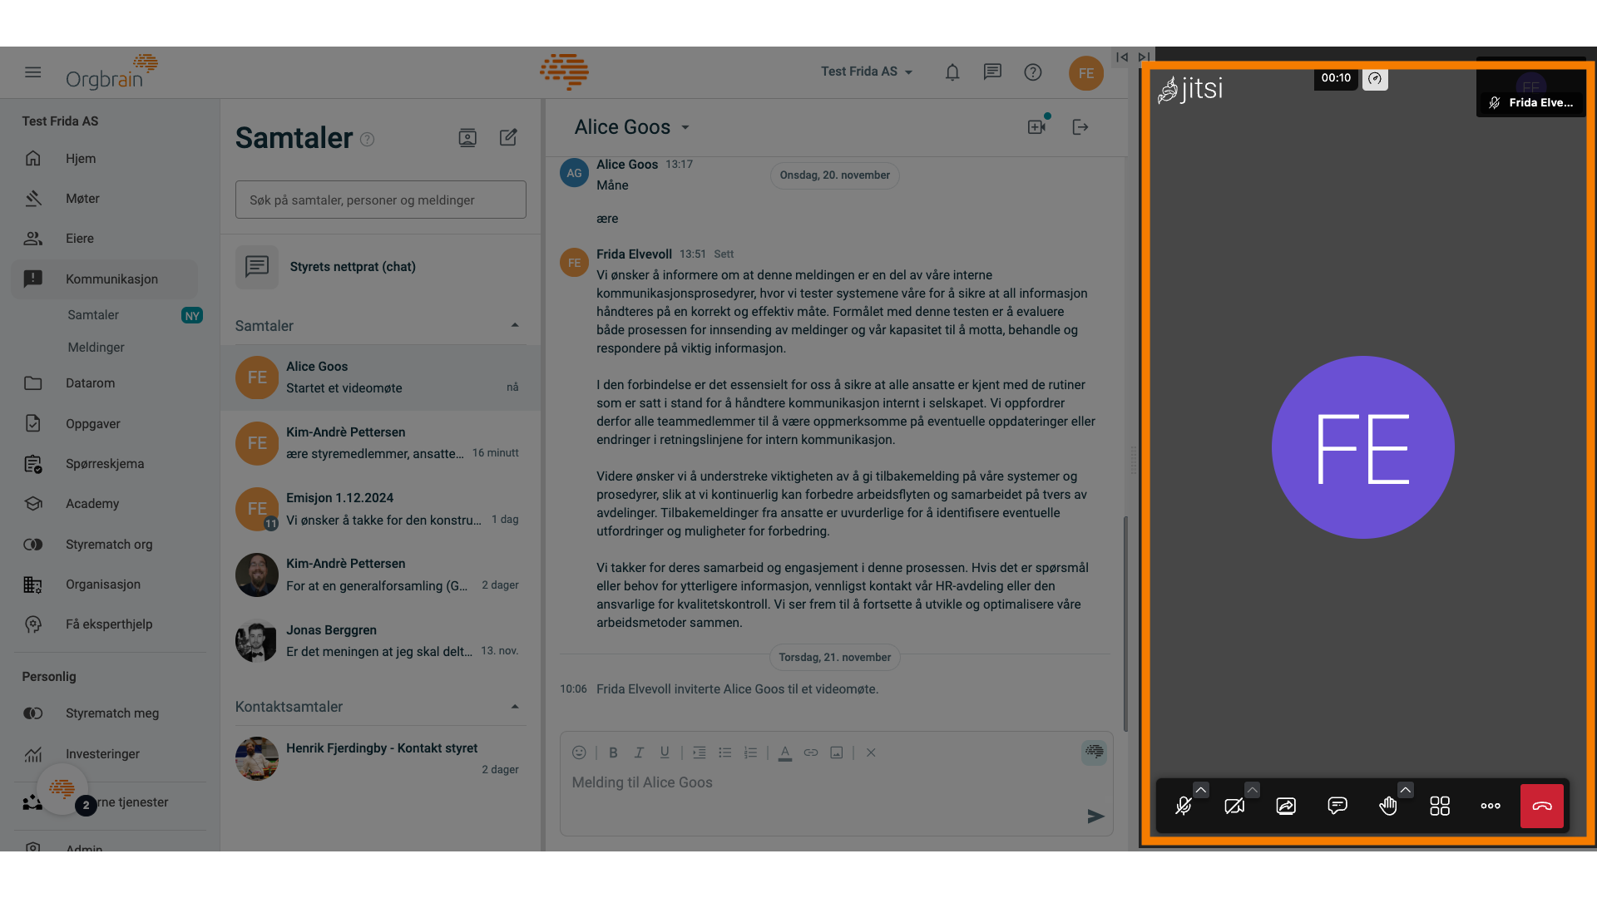Click the raise hand icon

[1387, 806]
